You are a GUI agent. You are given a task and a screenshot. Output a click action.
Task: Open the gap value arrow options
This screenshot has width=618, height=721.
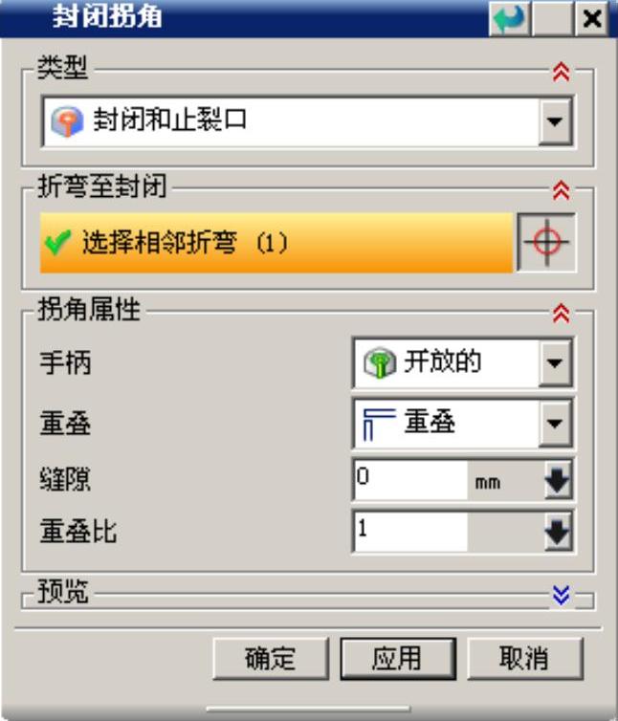click(558, 481)
